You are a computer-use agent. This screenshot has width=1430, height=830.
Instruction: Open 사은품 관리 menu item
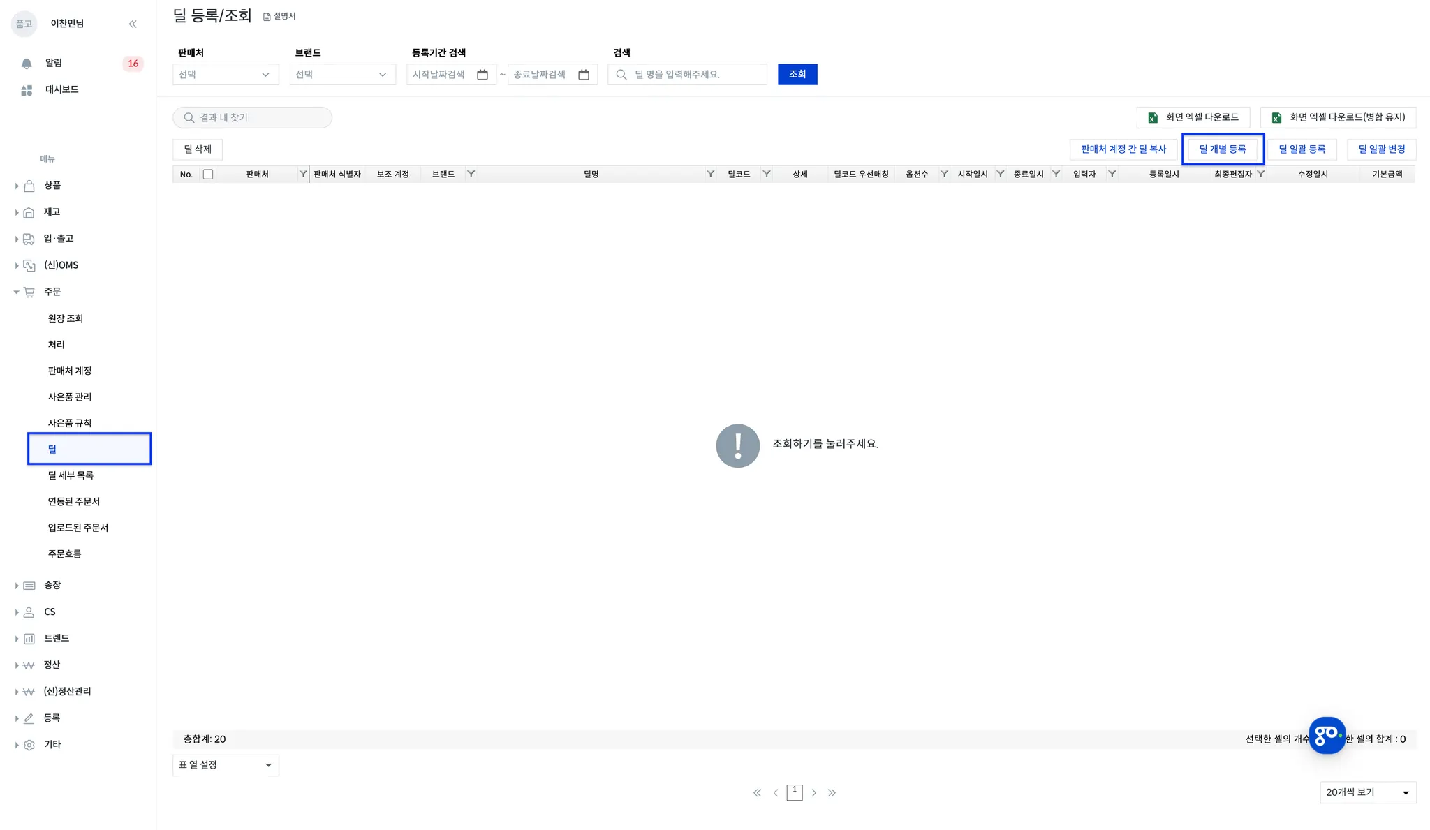70,397
